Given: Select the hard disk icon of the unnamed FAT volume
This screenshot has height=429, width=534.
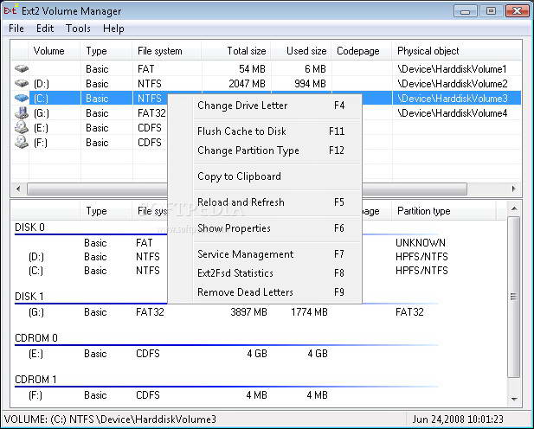Looking at the screenshot, I should 22,69.
